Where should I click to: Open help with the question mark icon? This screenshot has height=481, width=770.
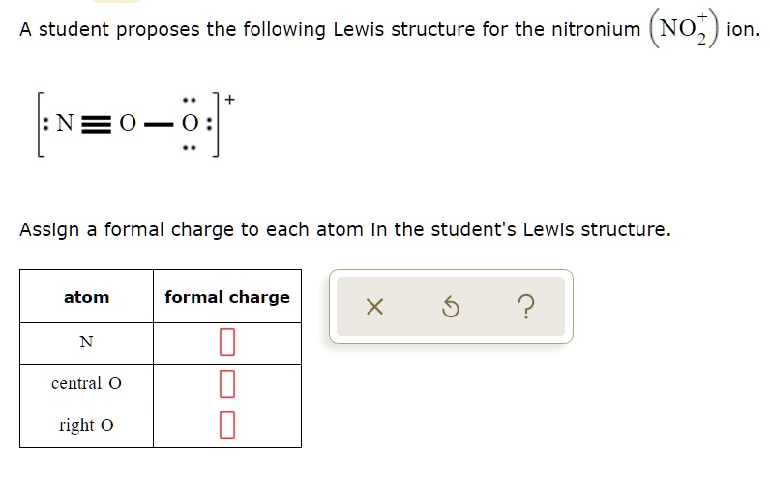click(525, 308)
